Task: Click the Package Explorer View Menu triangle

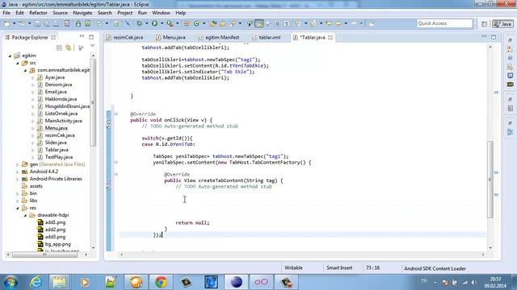Action: (92, 47)
